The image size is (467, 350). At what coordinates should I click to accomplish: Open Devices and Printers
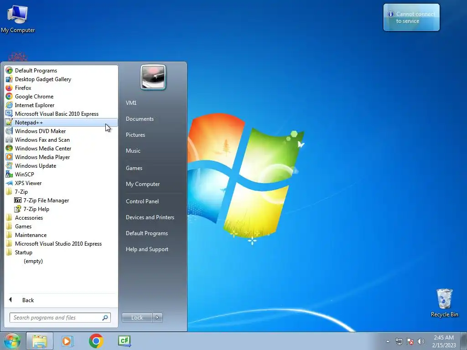pyautogui.click(x=153, y=217)
